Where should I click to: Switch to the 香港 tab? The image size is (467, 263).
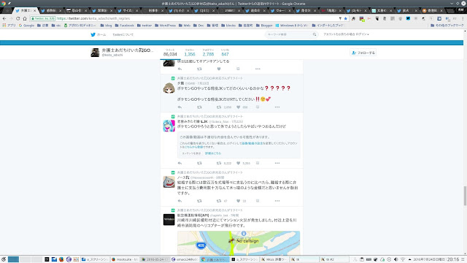pyautogui.click(x=433, y=10)
